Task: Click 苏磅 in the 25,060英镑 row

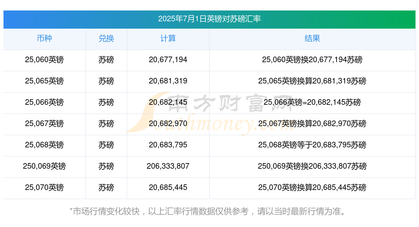Action: pos(106,60)
